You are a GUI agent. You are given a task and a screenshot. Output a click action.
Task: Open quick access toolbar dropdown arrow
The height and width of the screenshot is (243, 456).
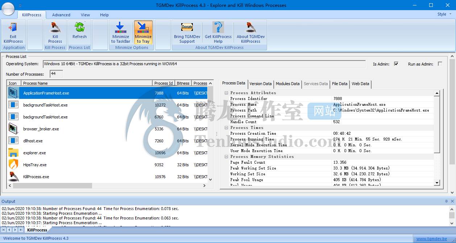click(20, 6)
